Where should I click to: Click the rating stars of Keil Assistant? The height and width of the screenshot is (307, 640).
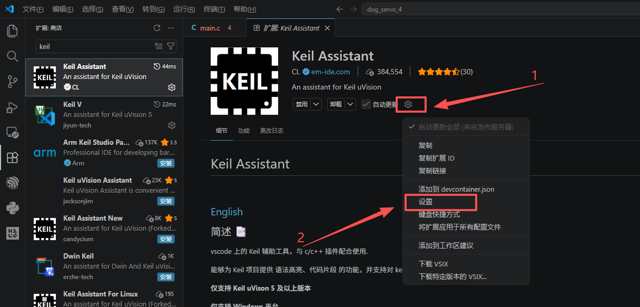[x=439, y=72]
